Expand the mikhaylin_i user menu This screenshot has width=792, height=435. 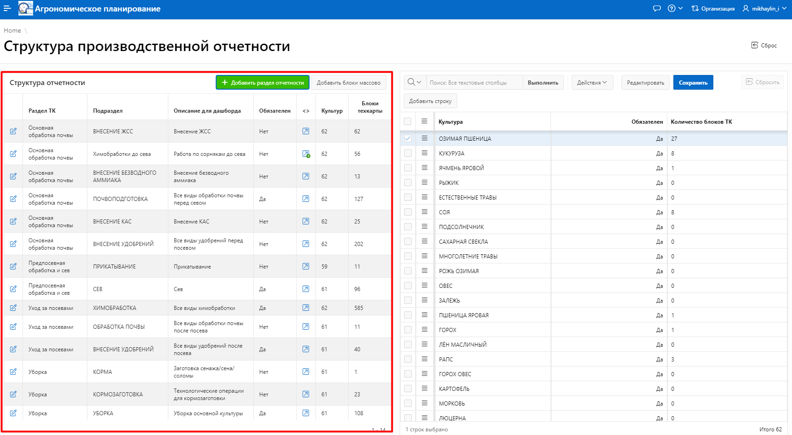[x=764, y=8]
